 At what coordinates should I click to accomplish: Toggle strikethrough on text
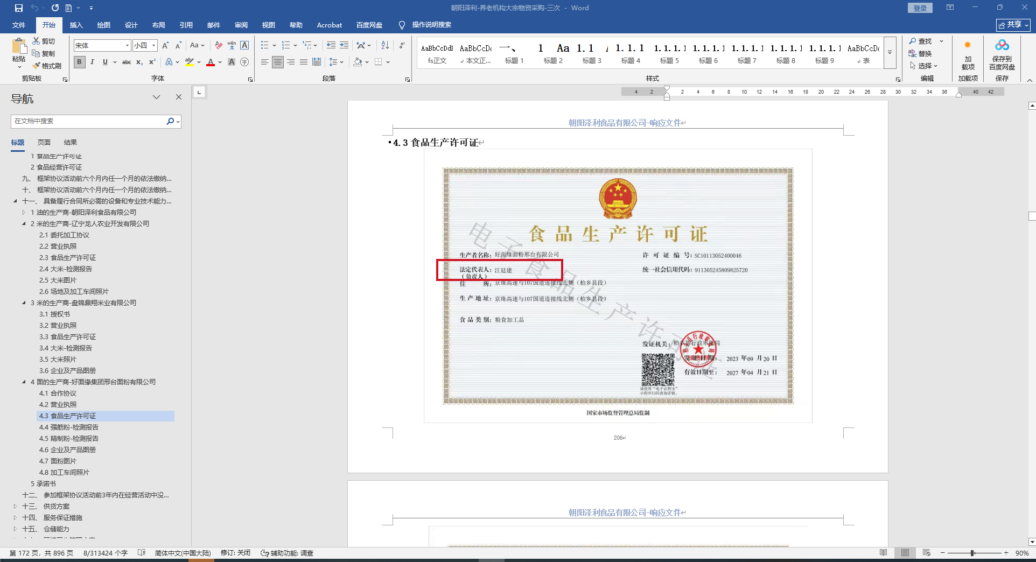tap(127, 62)
